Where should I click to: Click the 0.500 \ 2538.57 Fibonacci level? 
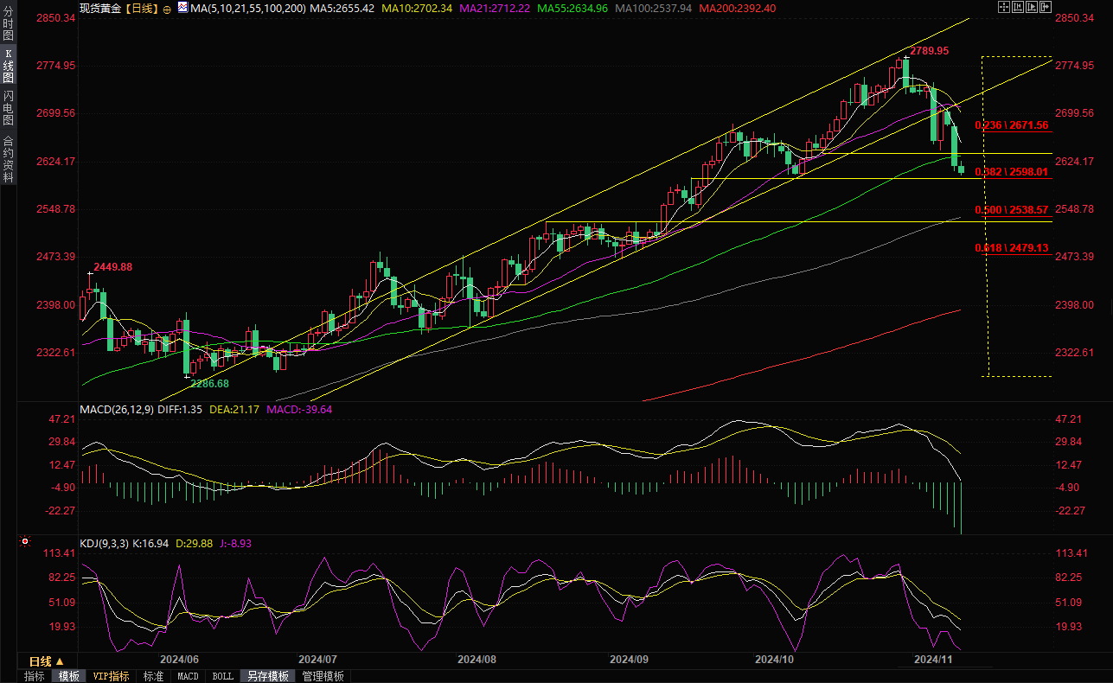pos(1011,210)
